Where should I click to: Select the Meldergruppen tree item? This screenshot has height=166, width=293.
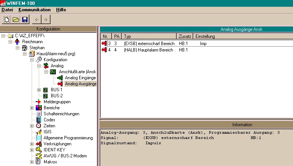tap(56, 102)
